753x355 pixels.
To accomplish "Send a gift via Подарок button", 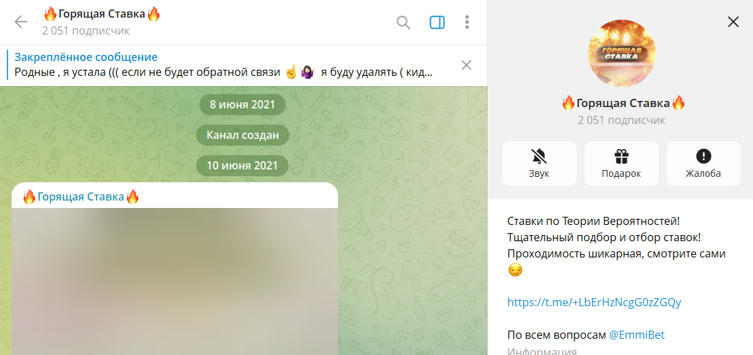I will (621, 163).
